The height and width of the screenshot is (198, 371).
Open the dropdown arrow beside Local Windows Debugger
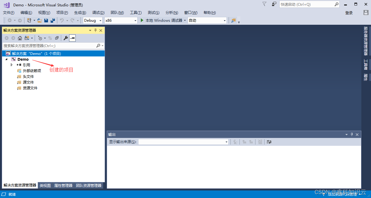185,21
